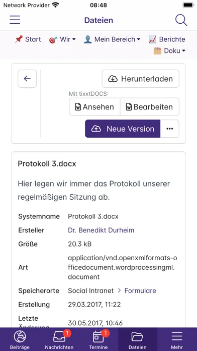The image size is (197, 351).
Task: Open Berichte in navigation
Action: point(167,39)
